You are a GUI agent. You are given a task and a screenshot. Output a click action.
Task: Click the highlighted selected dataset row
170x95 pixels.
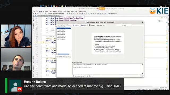coord(63,28)
